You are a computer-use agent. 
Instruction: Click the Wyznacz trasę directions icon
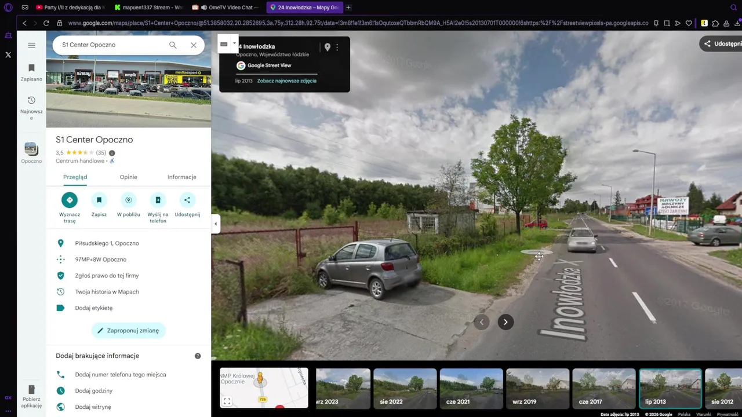[x=70, y=200]
